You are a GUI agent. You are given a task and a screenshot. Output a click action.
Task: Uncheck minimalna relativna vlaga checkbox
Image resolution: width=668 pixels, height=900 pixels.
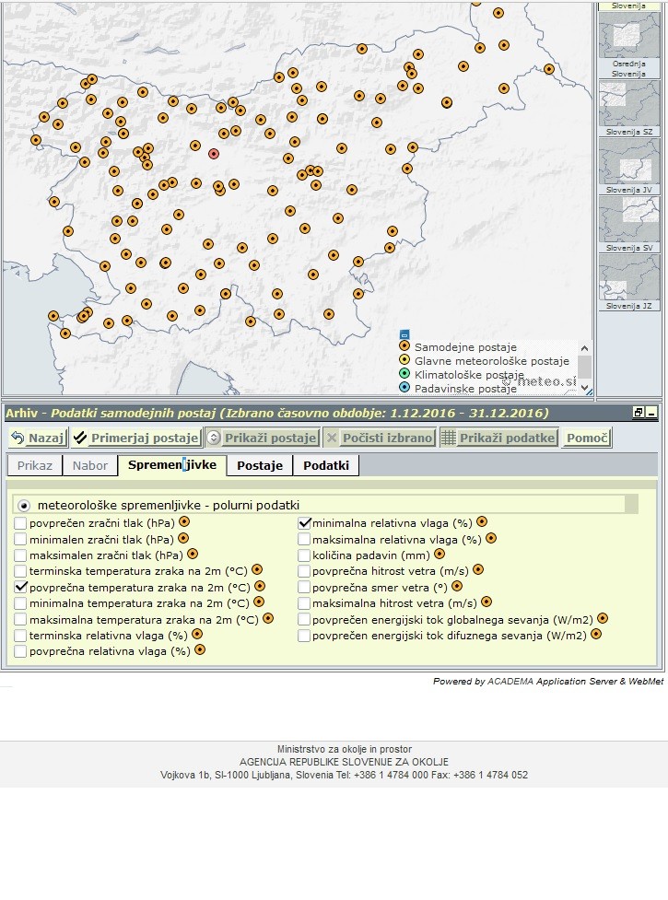[x=304, y=522]
